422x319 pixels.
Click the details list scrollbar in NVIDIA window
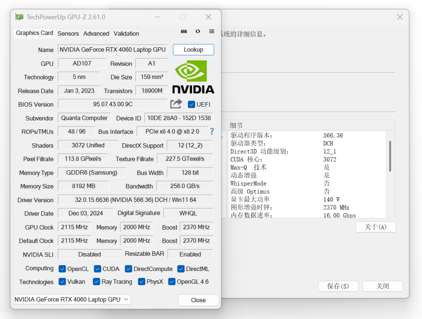coord(390,156)
